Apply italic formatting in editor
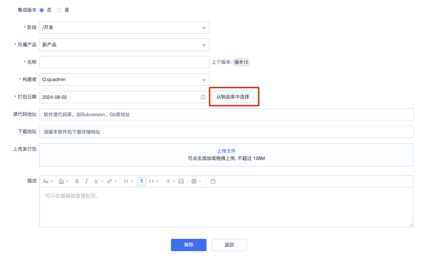 tap(86, 181)
